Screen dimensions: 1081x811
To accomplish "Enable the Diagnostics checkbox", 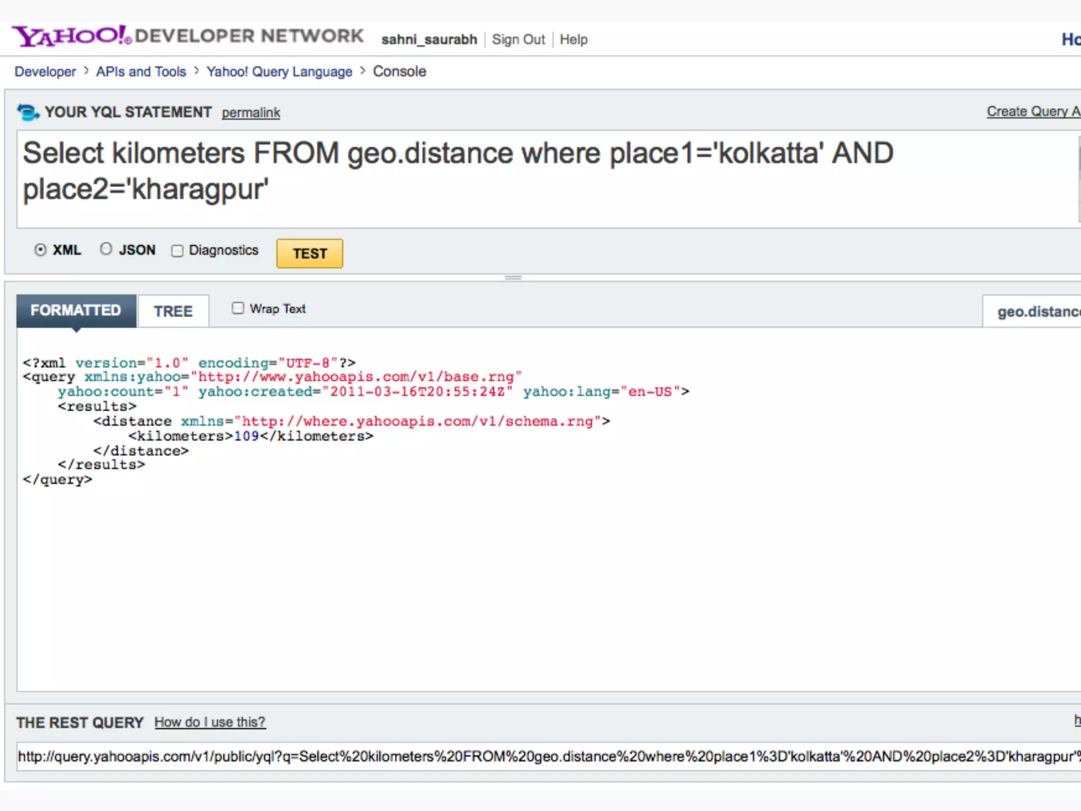I will 177,251.
